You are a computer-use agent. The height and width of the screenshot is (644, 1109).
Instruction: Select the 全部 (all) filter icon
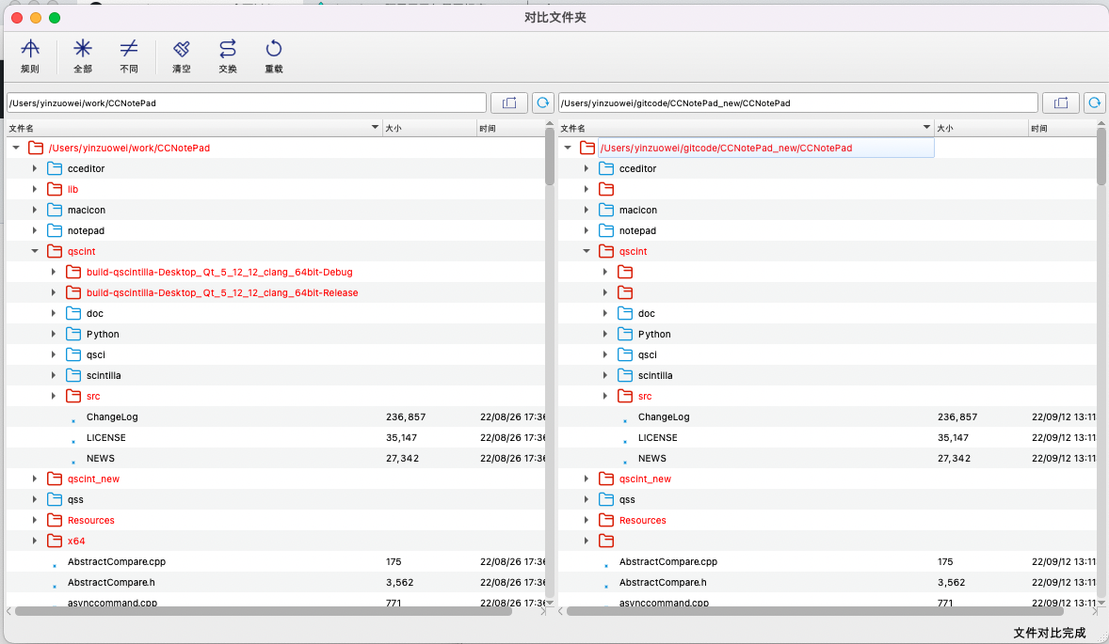[83, 55]
